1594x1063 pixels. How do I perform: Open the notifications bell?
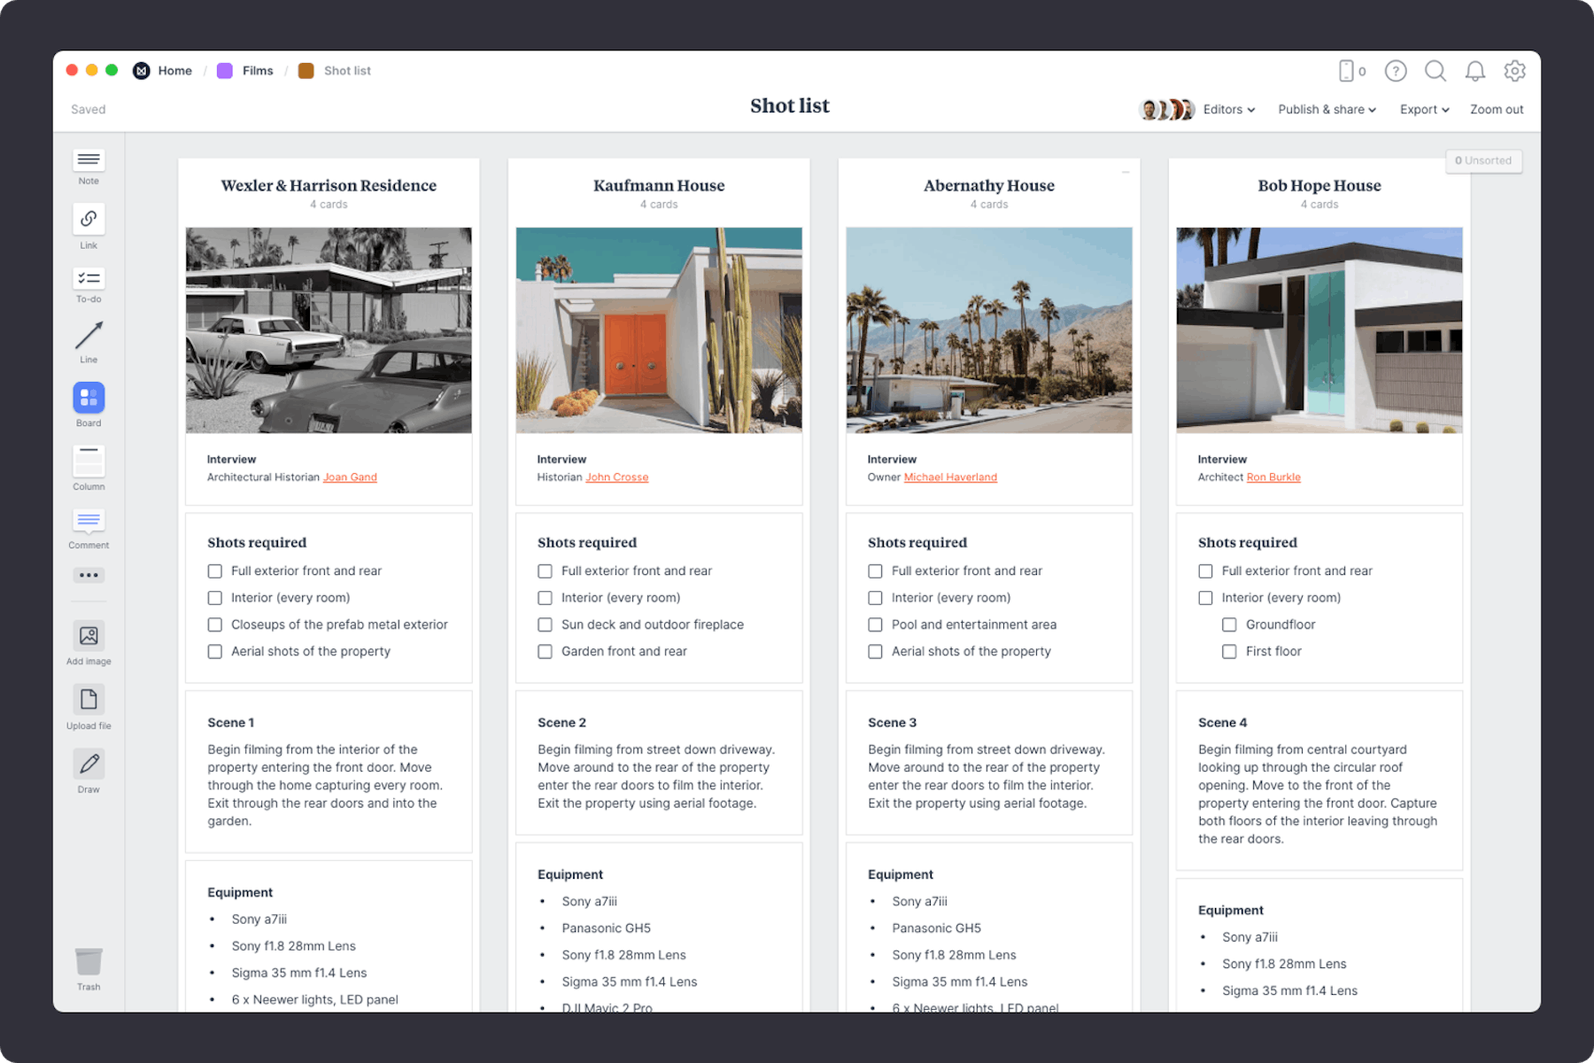1475,71
